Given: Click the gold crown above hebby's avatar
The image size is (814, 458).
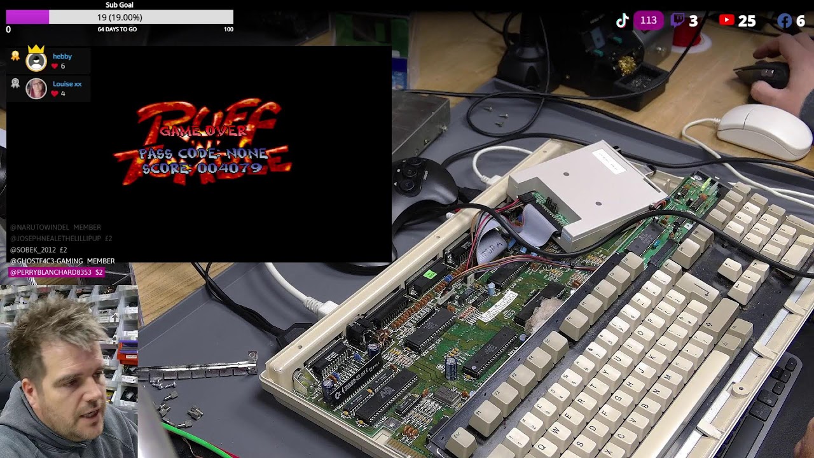Looking at the screenshot, I should point(36,49).
